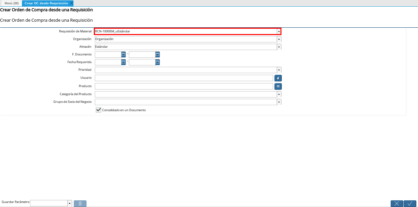Image resolution: width=418 pixels, height=207 pixels.
Task: Expand Grupo de Socio del Negocio dropdown
Action: (x=279, y=102)
